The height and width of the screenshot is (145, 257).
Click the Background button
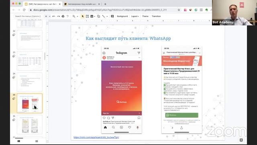point(122,16)
